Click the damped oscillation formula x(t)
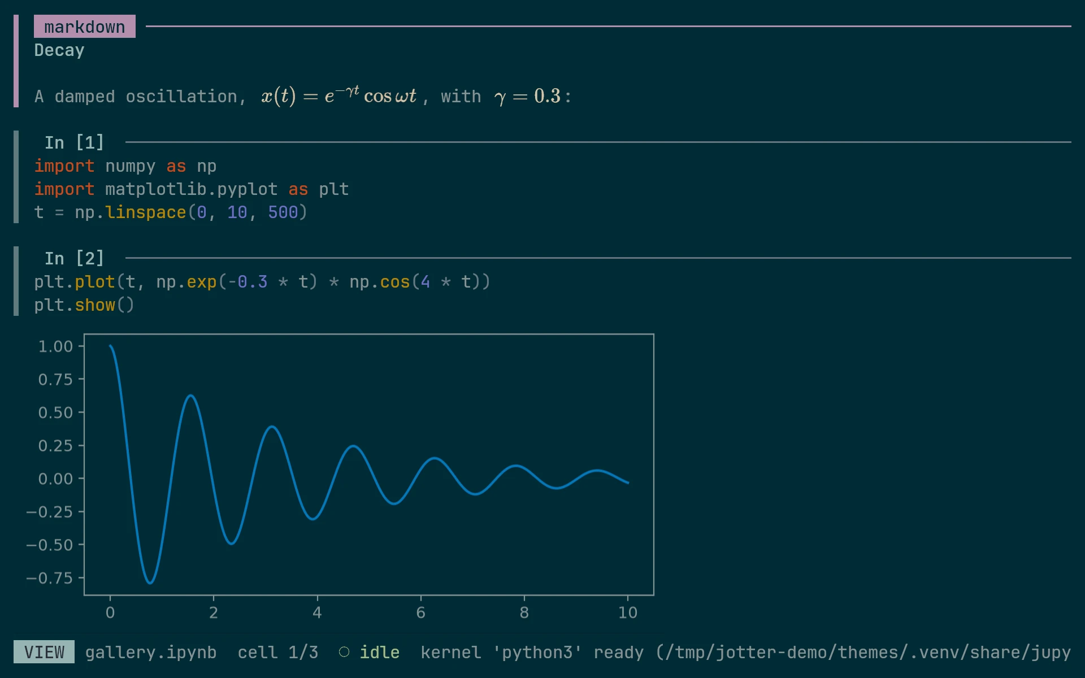1085x678 pixels. (x=338, y=95)
